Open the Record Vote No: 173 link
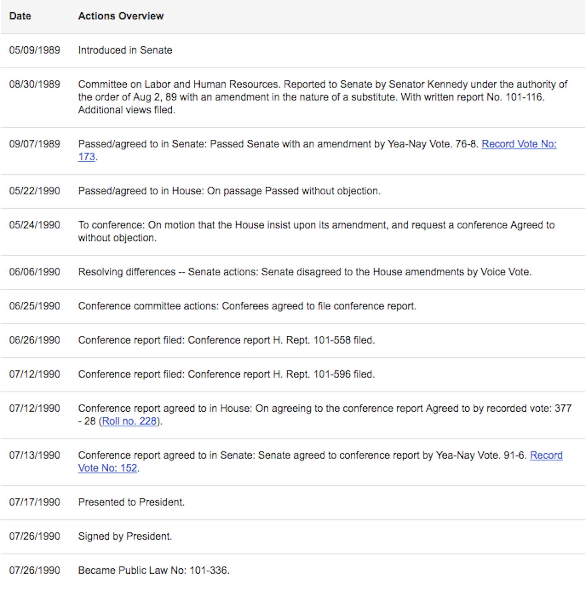Screen dimensions: 586x591 [x=519, y=144]
